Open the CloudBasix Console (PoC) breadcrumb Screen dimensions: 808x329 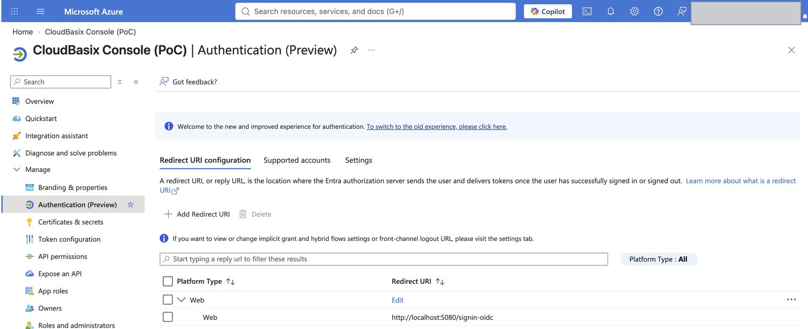pyautogui.click(x=90, y=32)
